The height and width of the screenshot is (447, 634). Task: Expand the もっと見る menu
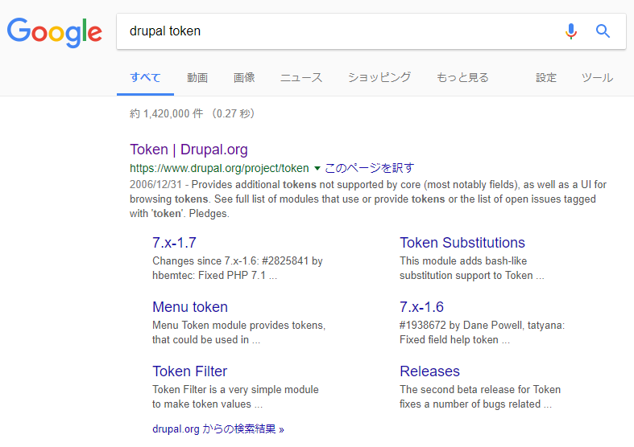[462, 77]
